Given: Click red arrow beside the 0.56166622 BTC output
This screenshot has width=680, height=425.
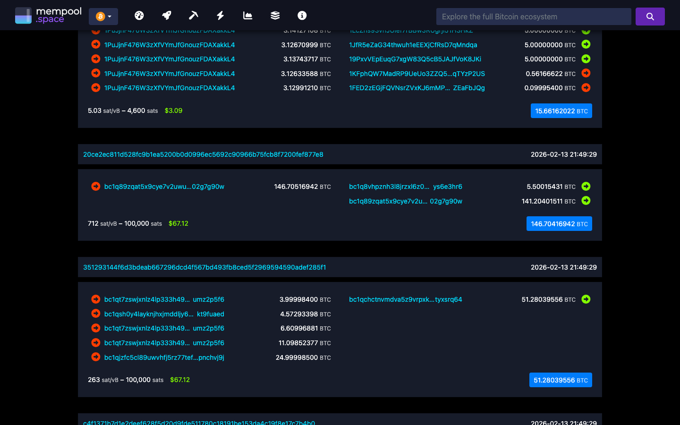Looking at the screenshot, I should click(586, 73).
